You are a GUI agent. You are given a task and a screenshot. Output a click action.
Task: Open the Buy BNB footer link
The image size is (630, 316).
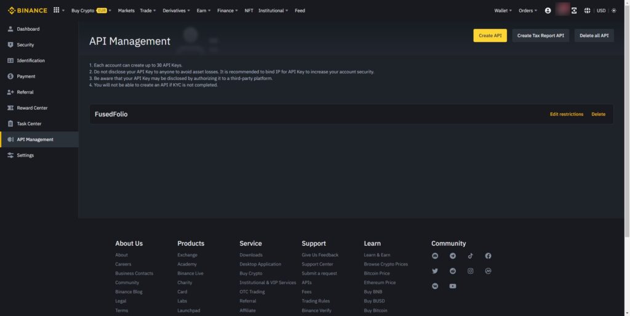(x=373, y=292)
